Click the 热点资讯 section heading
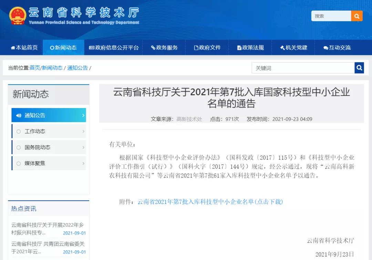The height and width of the screenshot is (260, 372). pyautogui.click(x=24, y=209)
